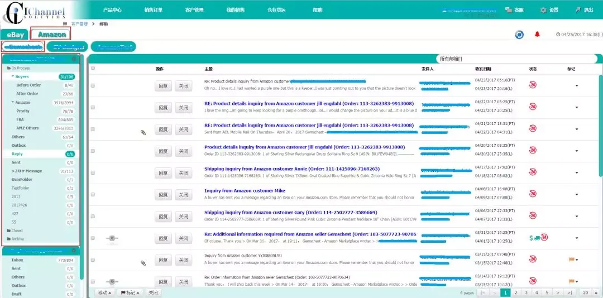
Task: Click gear icon on first mailbox header
Action: pos(74,59)
